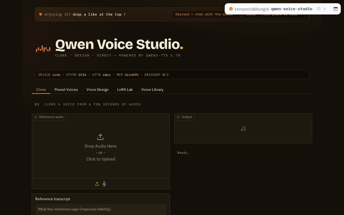Click the DEVICE cuda status value
Image resolution: width=344 pixels, height=215 pixels.
[56, 75]
